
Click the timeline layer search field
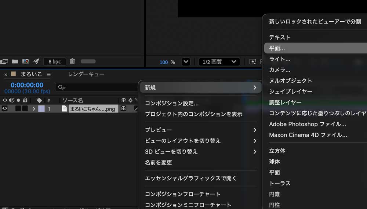tap(97, 87)
